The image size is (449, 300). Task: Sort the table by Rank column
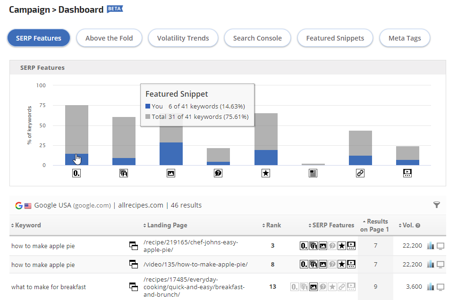click(x=273, y=225)
